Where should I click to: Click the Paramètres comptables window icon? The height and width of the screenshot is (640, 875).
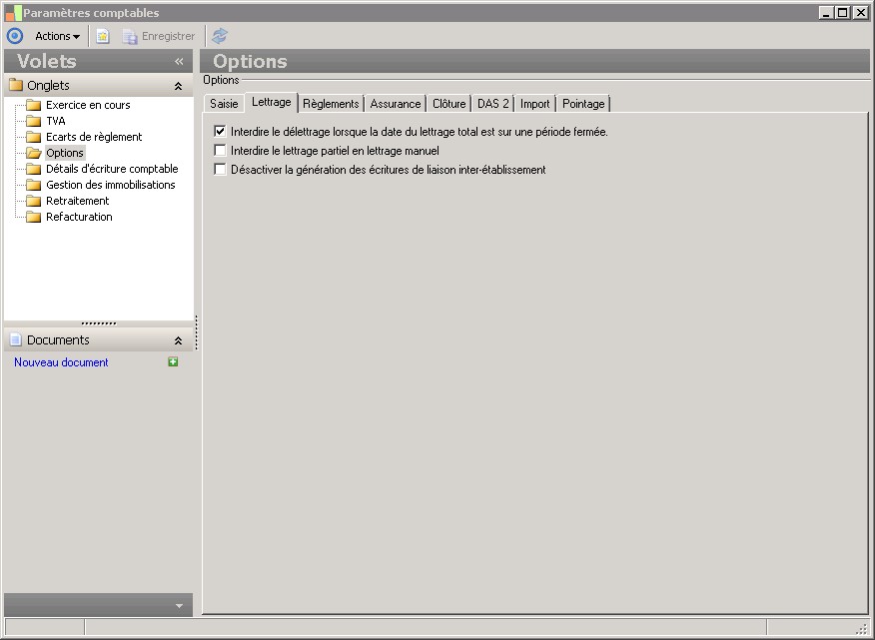(13, 13)
